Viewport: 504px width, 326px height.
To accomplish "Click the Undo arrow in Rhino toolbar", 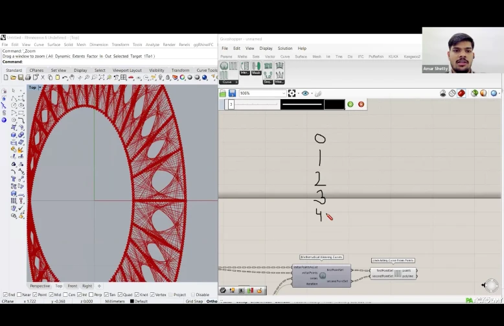I will click(x=65, y=78).
